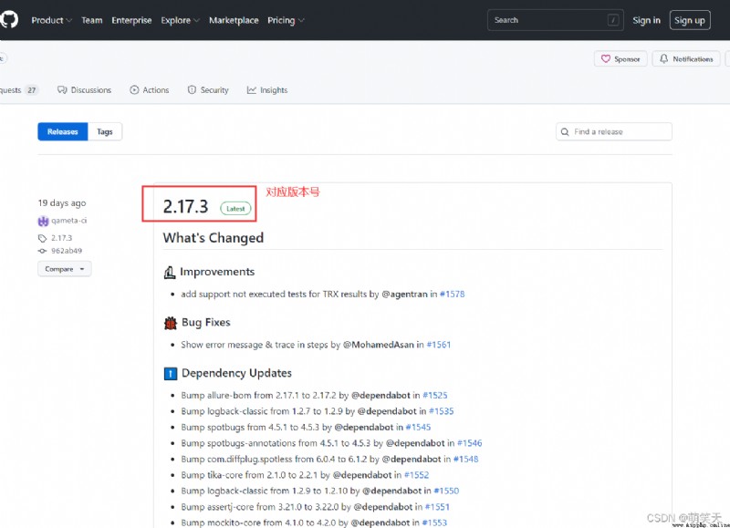Click the Dependency Updates up-arrow icon
This screenshot has height=528, width=730.
(x=171, y=374)
